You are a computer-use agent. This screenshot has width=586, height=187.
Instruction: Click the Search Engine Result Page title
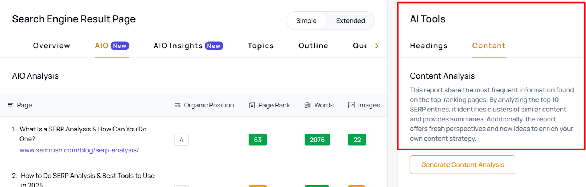tap(74, 19)
